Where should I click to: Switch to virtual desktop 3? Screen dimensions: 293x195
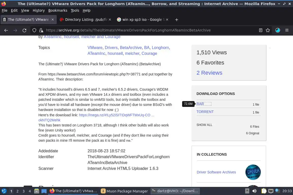pos(24,191)
